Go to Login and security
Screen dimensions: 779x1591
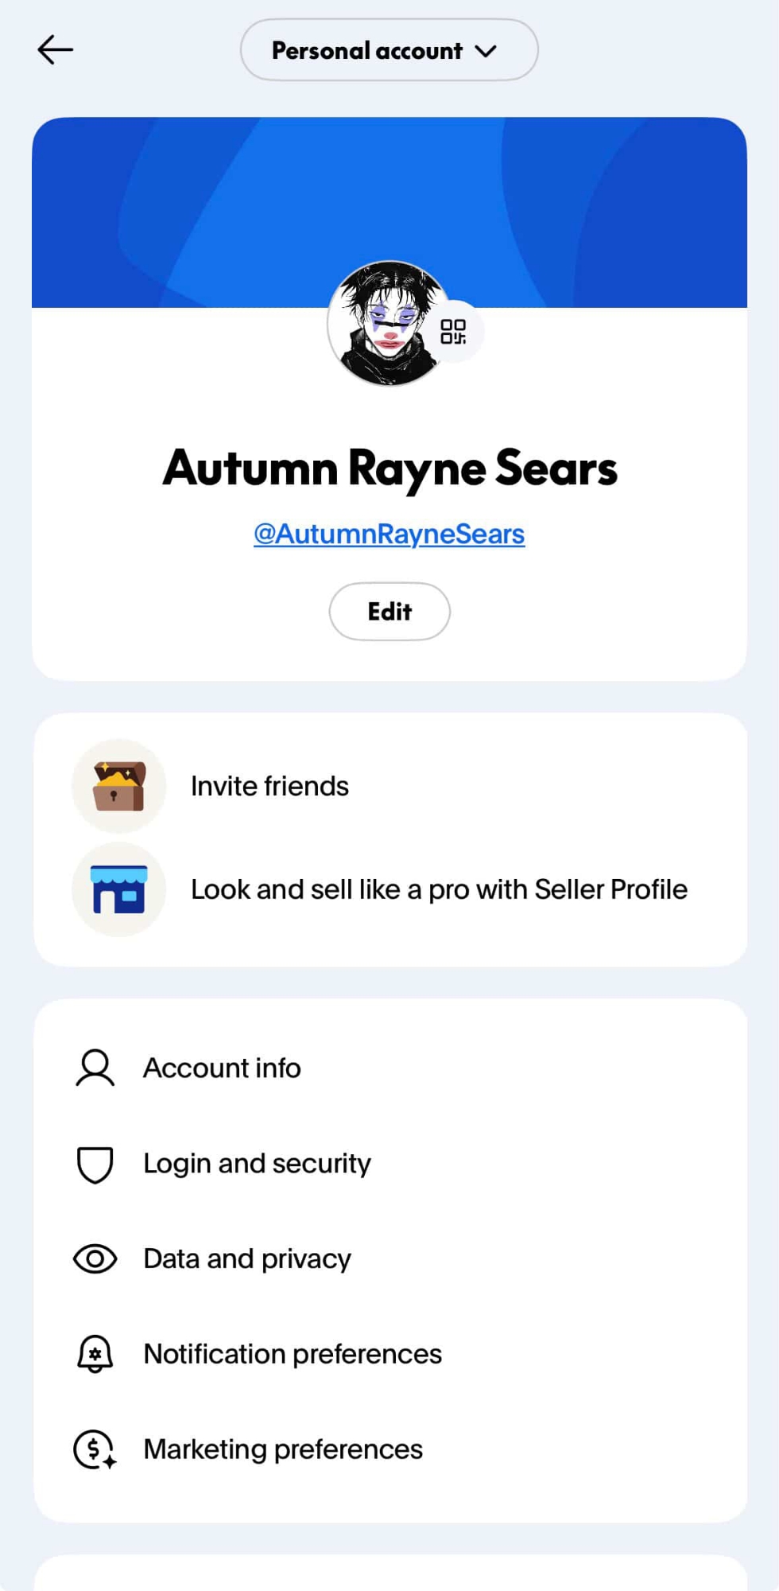pos(257,1164)
